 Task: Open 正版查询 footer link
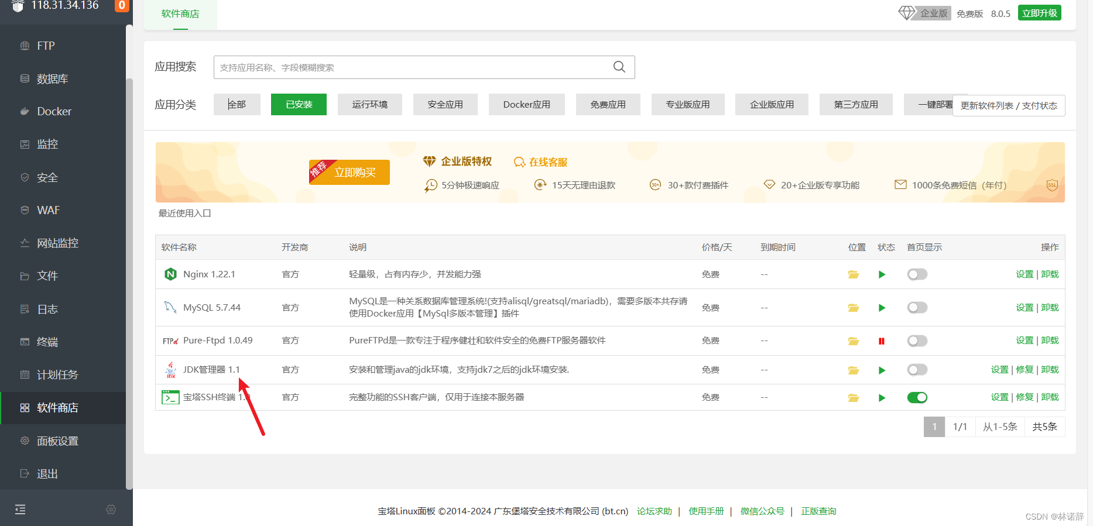tap(818, 511)
